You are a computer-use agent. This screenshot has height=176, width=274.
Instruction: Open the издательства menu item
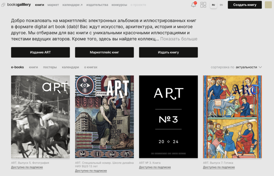pos(97,5)
